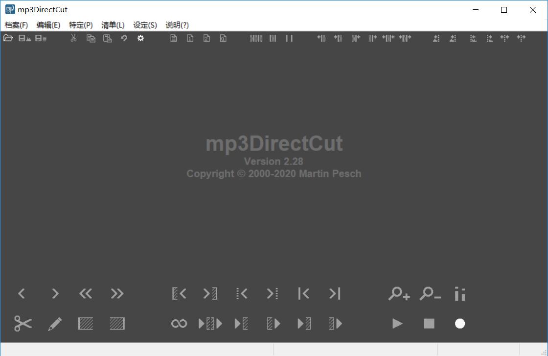This screenshot has width=548, height=356.
Task: Click the double right arrow forward button
Action: [x=117, y=294]
